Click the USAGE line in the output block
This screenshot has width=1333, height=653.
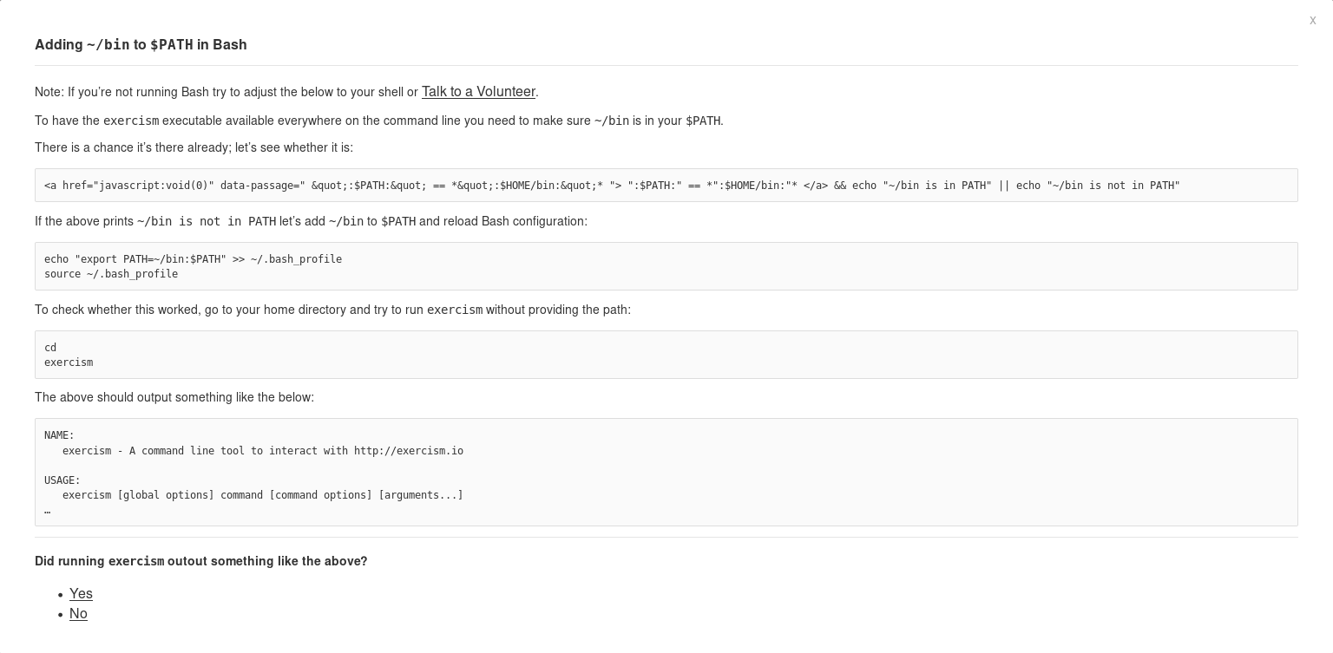62,480
